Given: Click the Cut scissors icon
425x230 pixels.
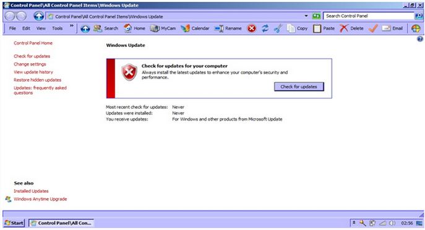Looking at the screenshot, I should pos(278,28).
